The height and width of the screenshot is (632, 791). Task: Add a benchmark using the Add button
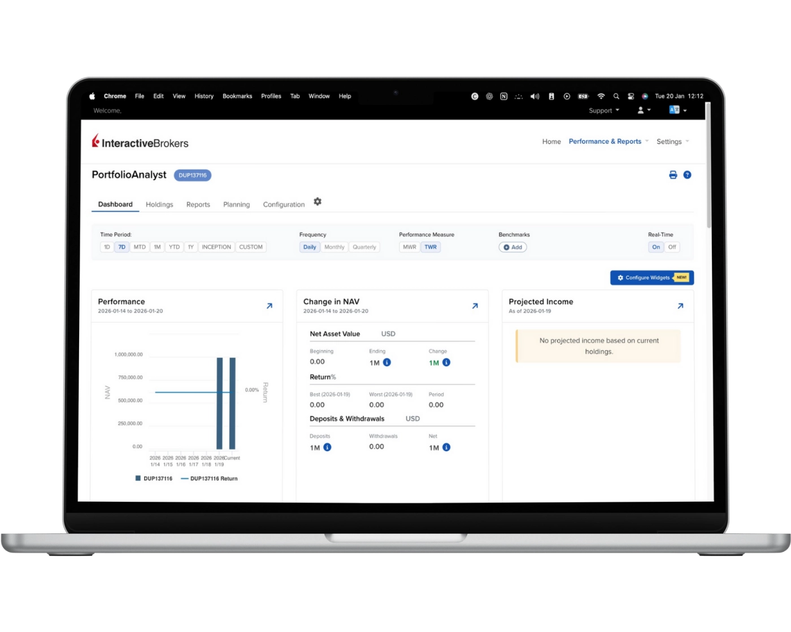tap(512, 247)
